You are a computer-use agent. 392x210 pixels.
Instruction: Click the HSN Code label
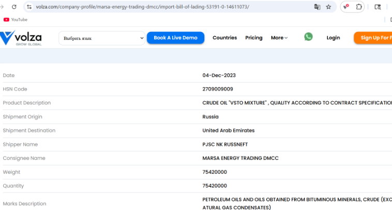tap(15, 89)
